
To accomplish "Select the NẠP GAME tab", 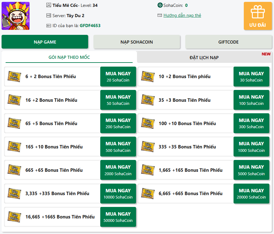I will [45, 42].
